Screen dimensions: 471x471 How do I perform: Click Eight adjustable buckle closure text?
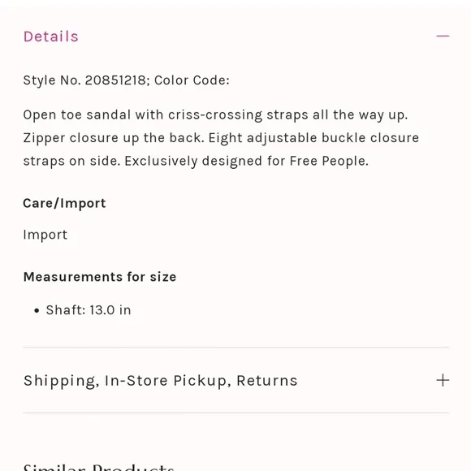point(313,138)
